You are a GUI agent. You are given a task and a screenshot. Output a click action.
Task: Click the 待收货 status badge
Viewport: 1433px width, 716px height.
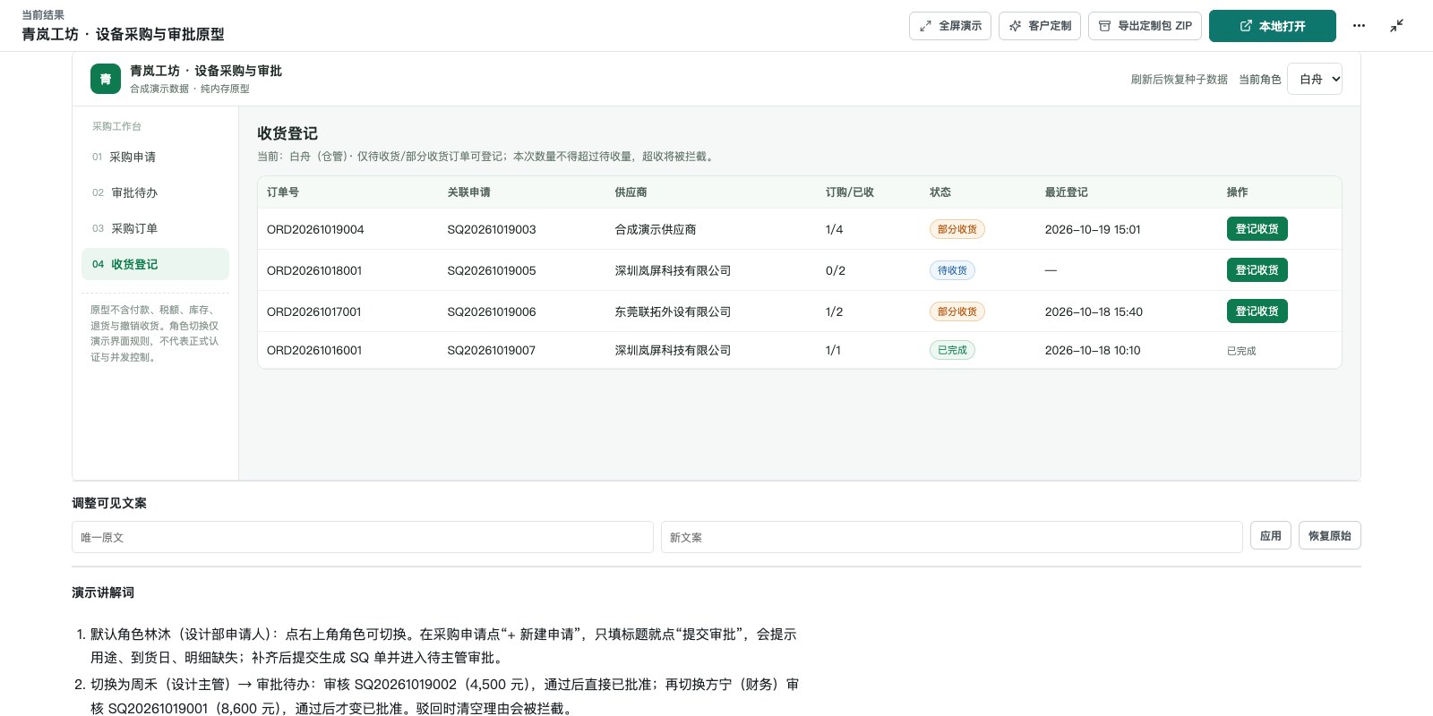coord(952,270)
